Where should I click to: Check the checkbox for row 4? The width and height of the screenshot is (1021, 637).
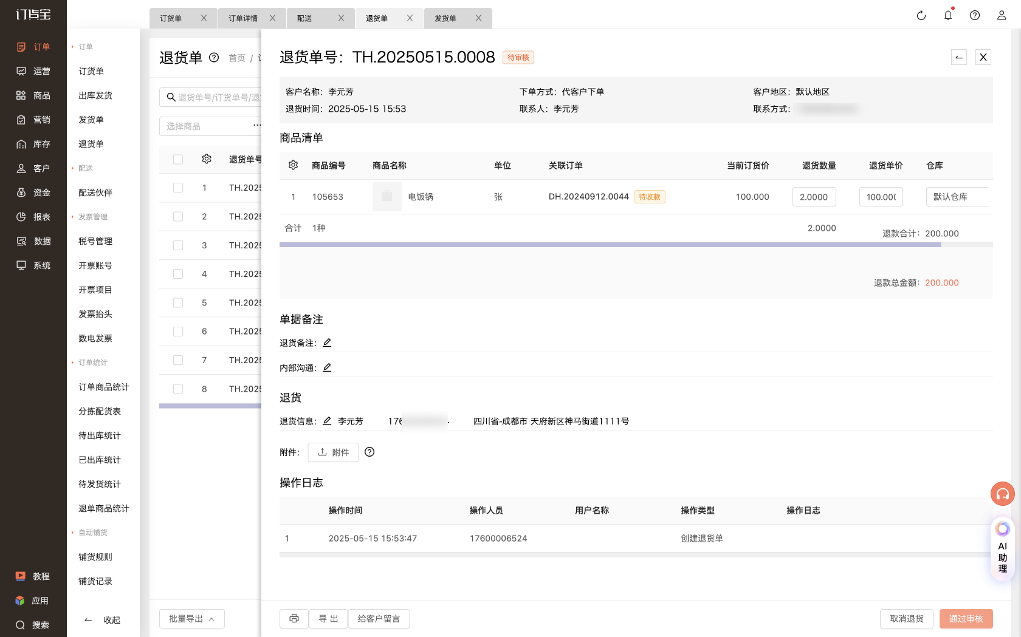(x=178, y=274)
